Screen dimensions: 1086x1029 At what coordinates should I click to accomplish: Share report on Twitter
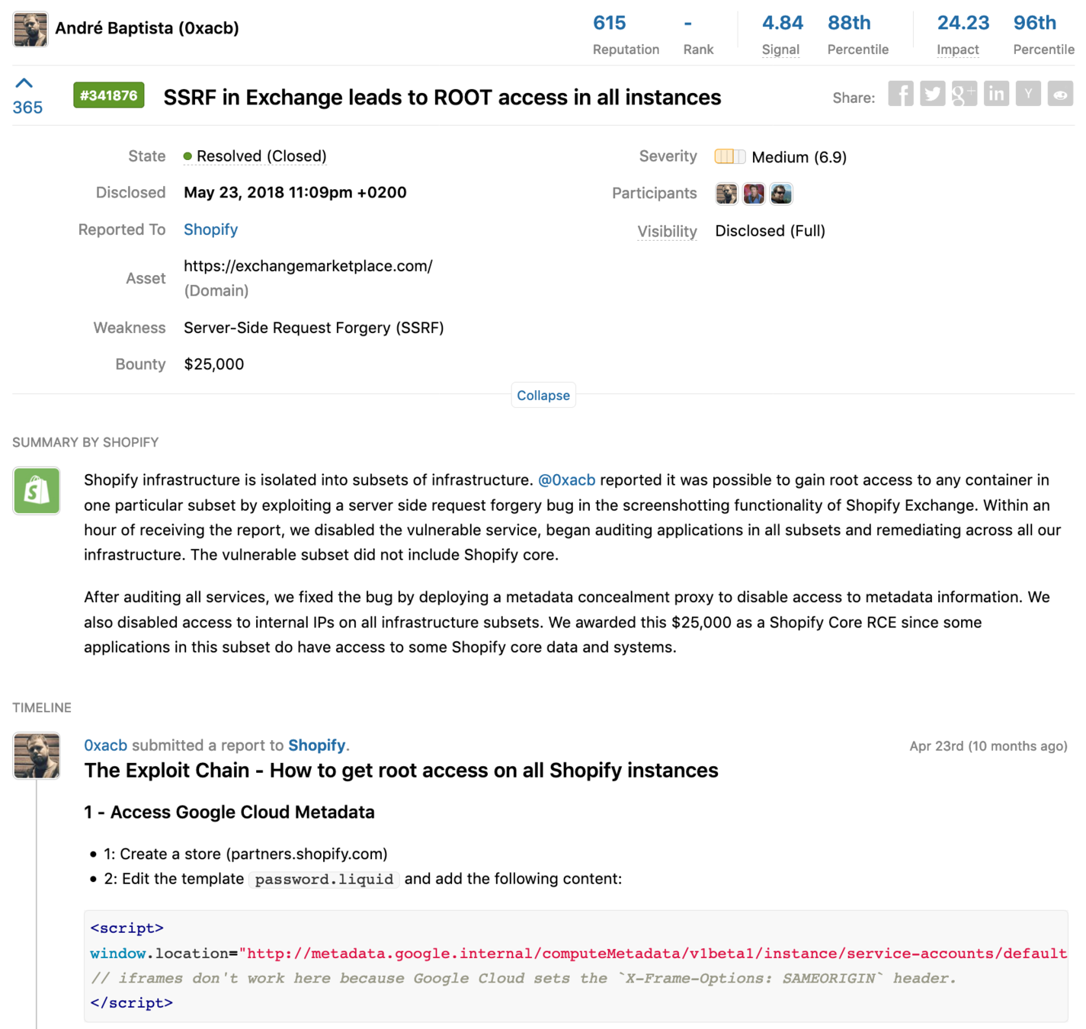pyautogui.click(x=932, y=95)
